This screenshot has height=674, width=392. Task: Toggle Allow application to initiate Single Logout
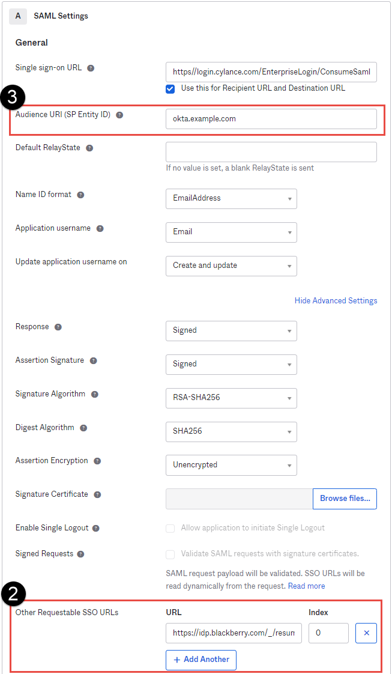click(x=170, y=528)
